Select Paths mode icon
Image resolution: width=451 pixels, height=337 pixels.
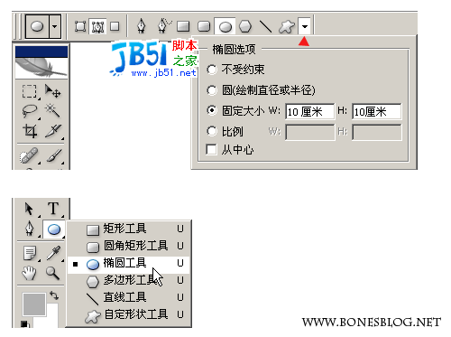click(x=97, y=27)
